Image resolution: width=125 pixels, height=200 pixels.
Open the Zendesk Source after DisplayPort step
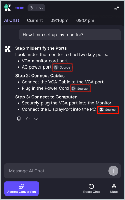[x=108, y=110]
